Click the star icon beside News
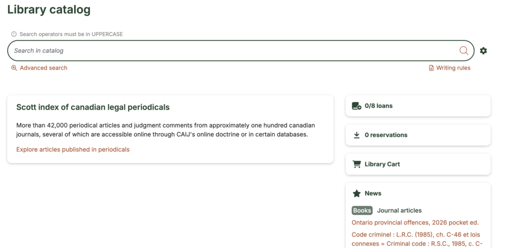This screenshot has height=248, width=506. point(357,194)
